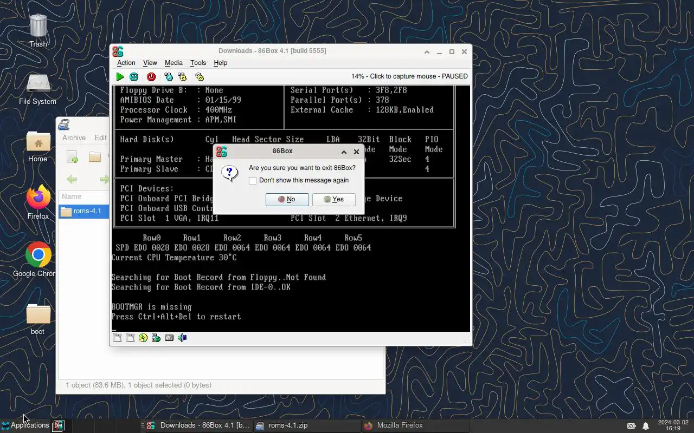Open the Tools menu in 86Box
Viewport: 694px width, 433px height.
(x=198, y=63)
